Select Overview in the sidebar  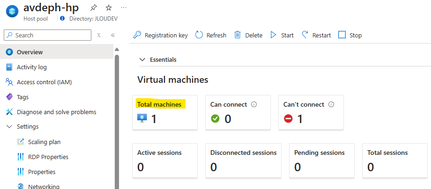[57, 52]
